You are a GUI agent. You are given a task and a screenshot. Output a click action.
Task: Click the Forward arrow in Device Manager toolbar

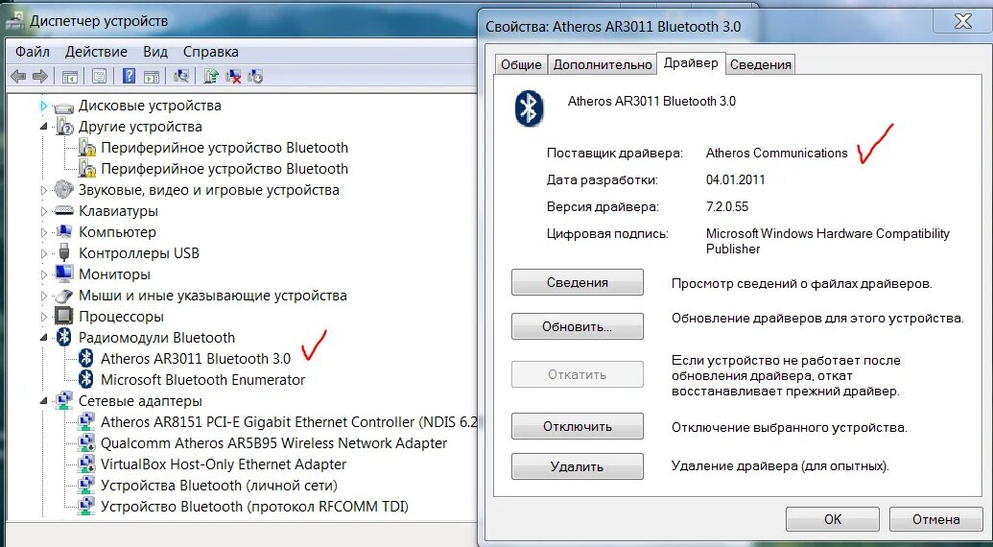(40, 77)
